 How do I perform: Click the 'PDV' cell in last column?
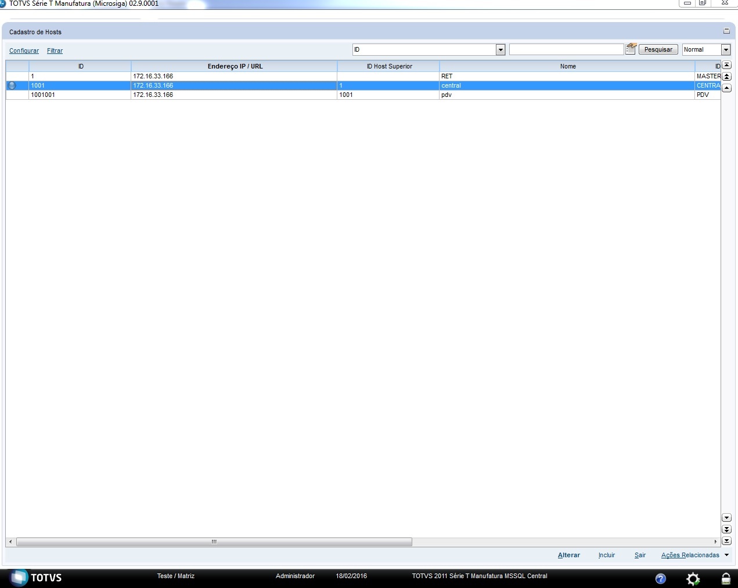708,95
